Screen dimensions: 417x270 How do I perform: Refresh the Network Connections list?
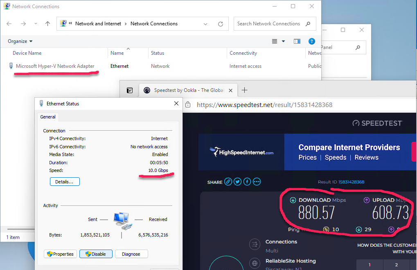221,24
